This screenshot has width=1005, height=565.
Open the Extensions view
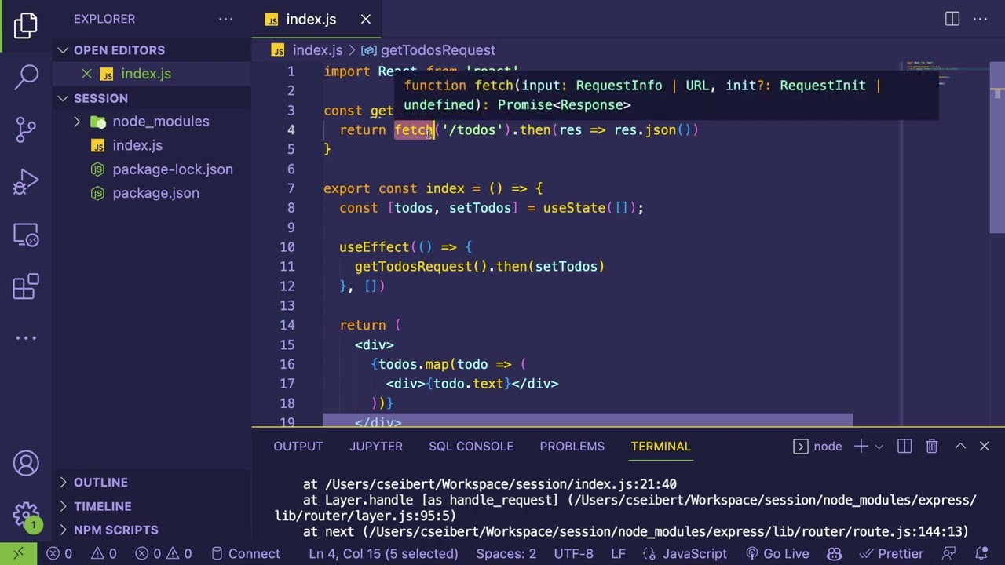pyautogui.click(x=25, y=286)
